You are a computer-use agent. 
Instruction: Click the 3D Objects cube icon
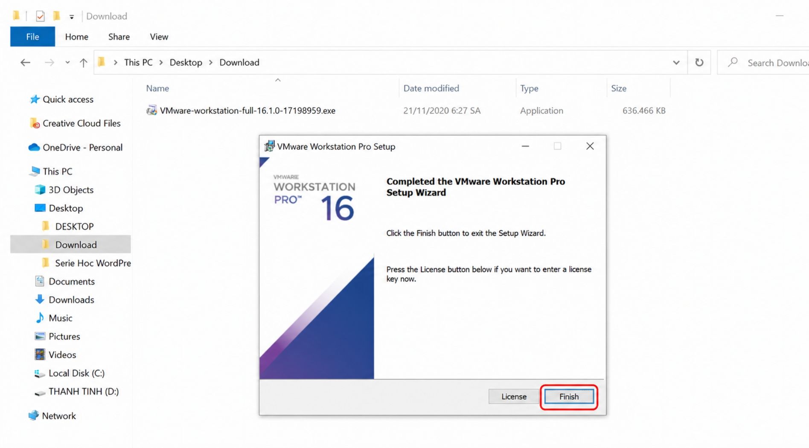coord(40,189)
